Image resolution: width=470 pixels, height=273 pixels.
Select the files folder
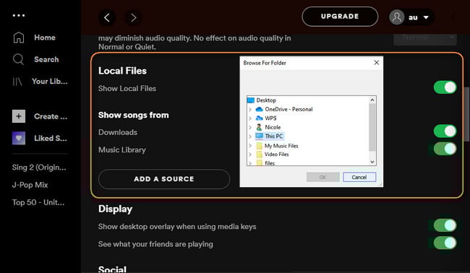tap(270, 163)
